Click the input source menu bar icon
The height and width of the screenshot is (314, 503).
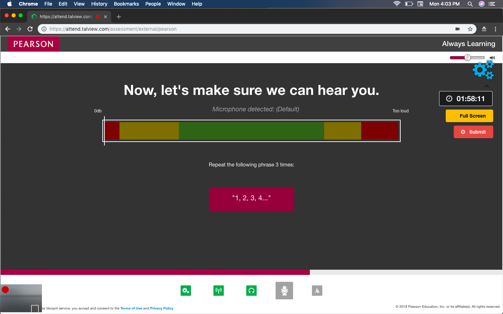tap(420, 4)
